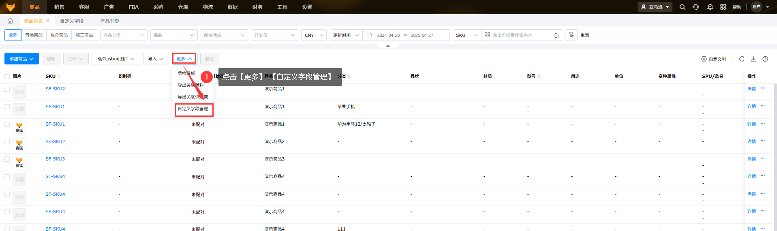Click the fox thumbnail in the 演示商品2 row
777x231 pixels.
pos(19,145)
